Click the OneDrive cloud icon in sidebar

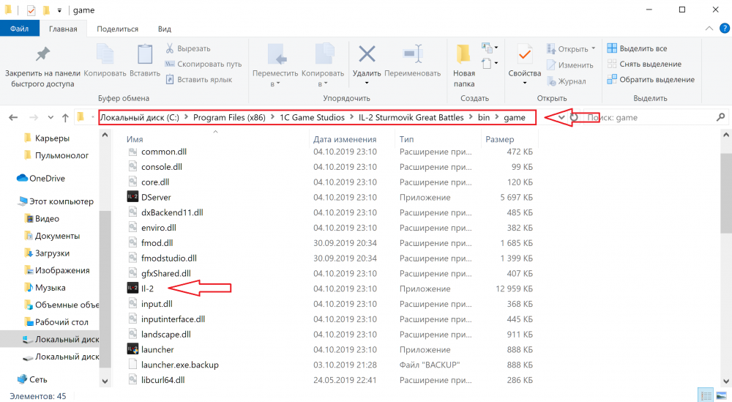[22, 178]
